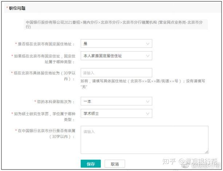Click the Beijing specific address input field
This screenshot has width=223, height=171.
pyautogui.click(x=116, y=73)
